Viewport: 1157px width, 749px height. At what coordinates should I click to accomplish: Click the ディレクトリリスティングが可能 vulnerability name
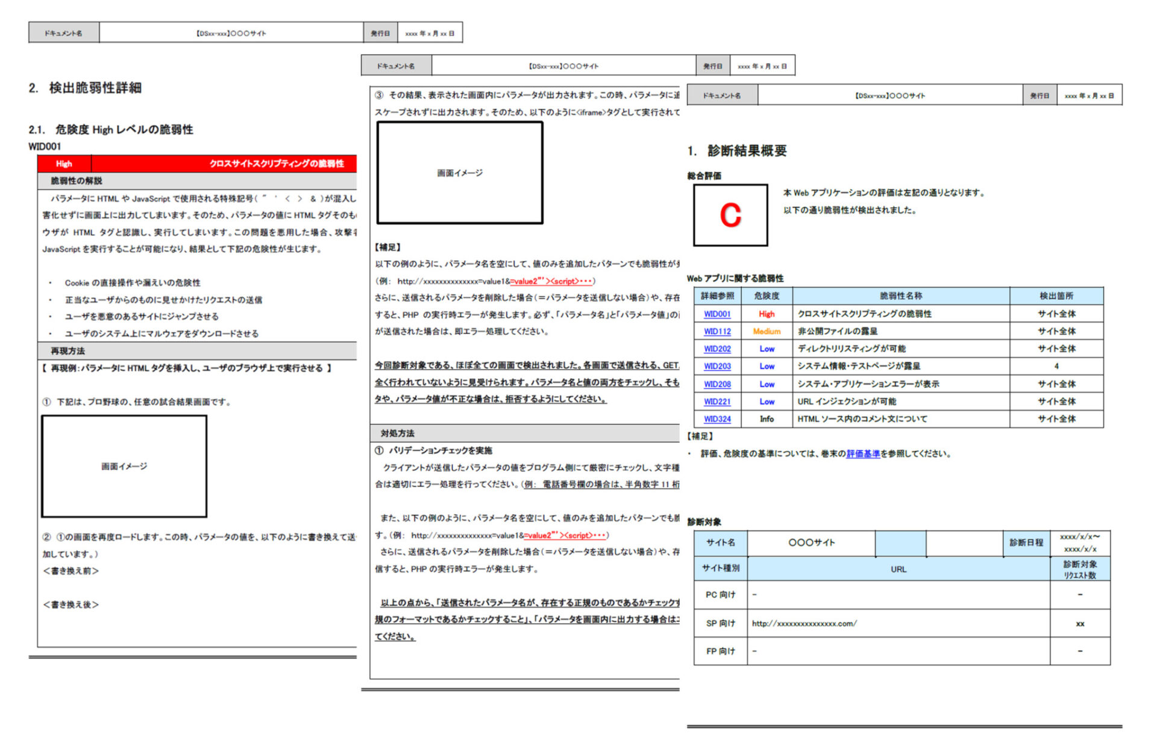(851, 349)
